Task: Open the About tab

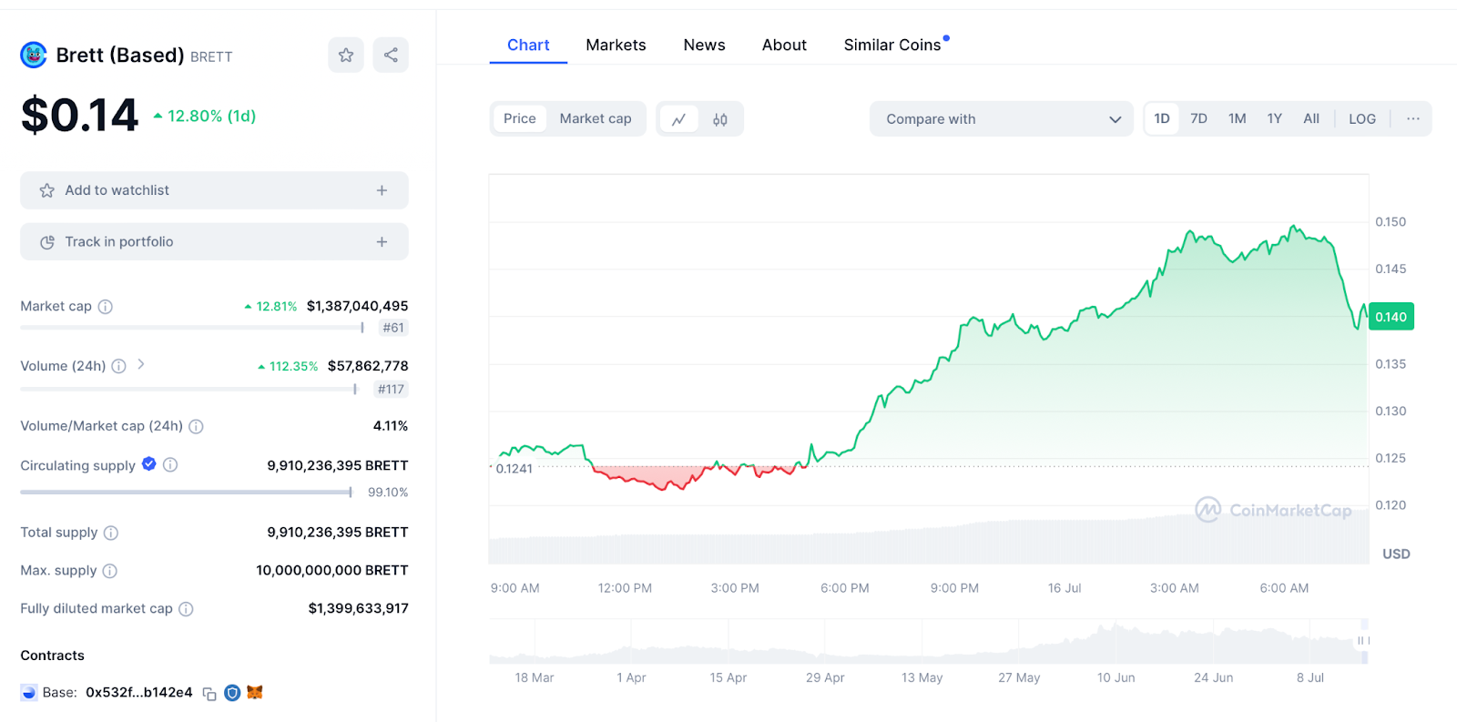Action: pos(784,45)
